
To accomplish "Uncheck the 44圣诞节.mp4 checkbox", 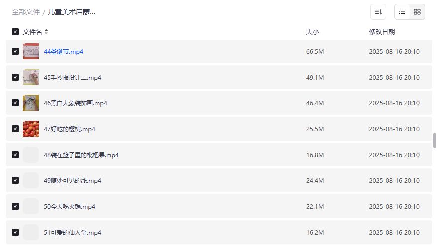I will point(15,52).
